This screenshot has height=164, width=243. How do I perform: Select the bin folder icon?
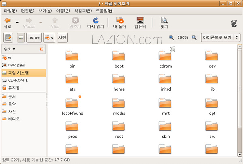[72, 56]
